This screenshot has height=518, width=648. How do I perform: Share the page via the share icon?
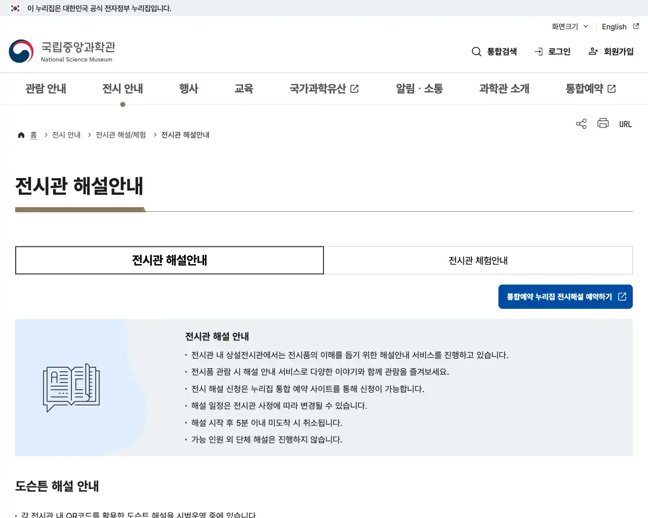pyautogui.click(x=581, y=123)
